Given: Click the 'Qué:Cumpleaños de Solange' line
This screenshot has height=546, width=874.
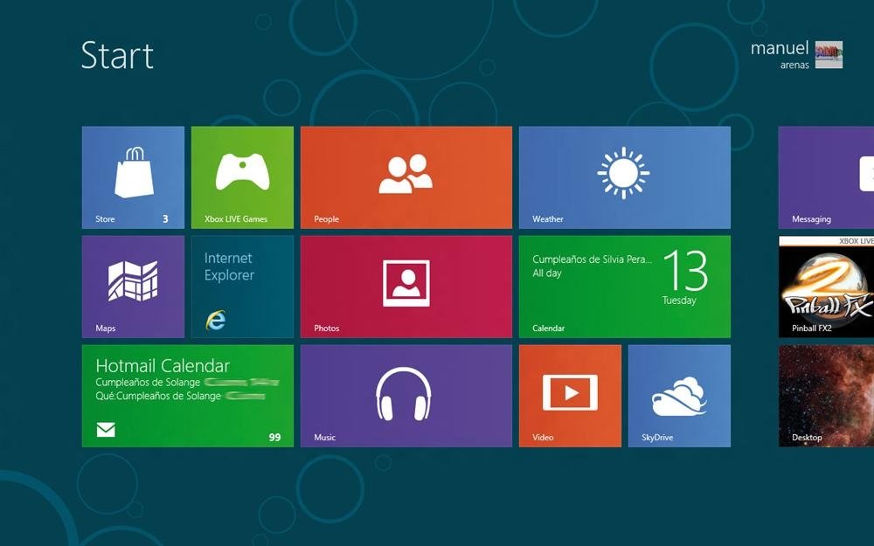Looking at the screenshot, I should click(158, 396).
